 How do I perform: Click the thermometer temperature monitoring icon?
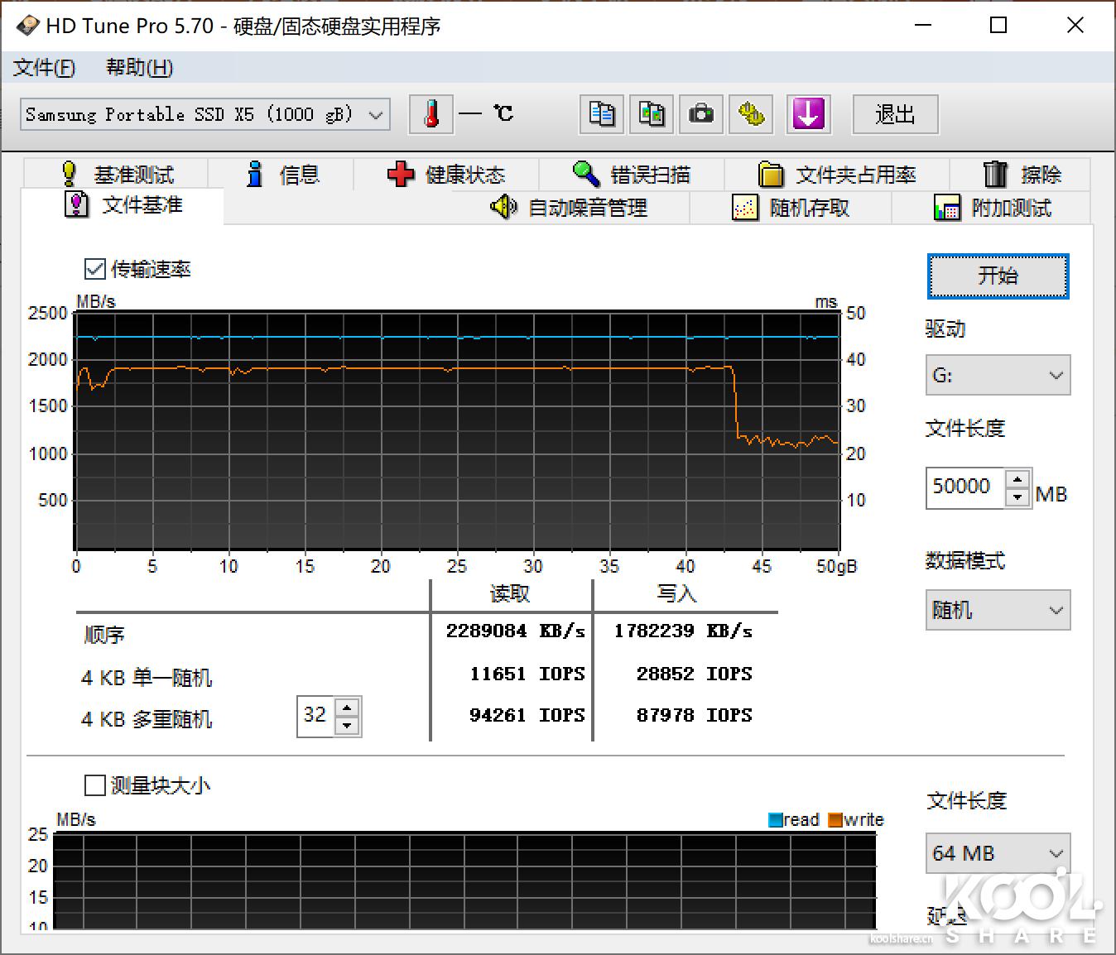[431, 114]
